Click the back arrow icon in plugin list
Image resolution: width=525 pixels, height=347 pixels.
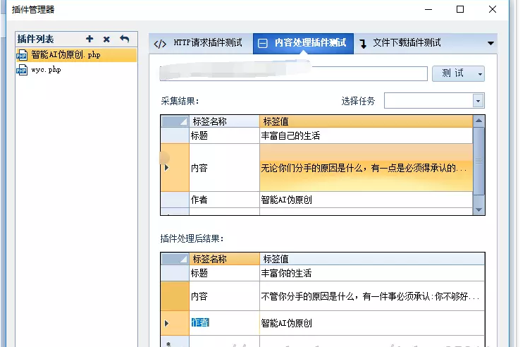click(x=125, y=39)
